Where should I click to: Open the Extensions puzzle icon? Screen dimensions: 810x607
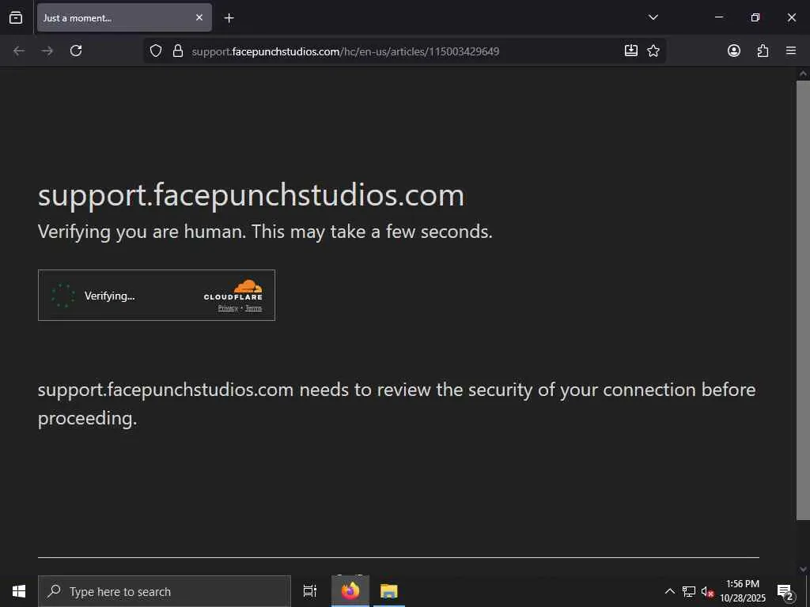coord(763,51)
